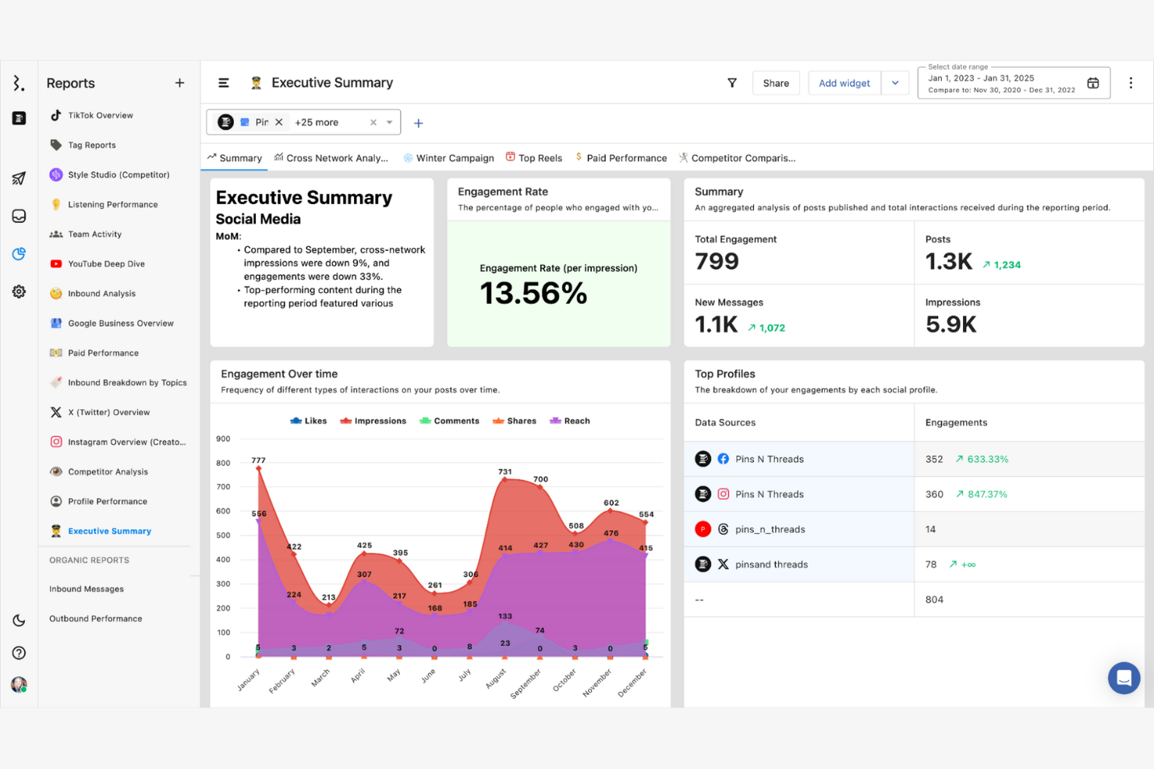The height and width of the screenshot is (769, 1154).
Task: Add a new report with the plus icon
Action: 179,83
